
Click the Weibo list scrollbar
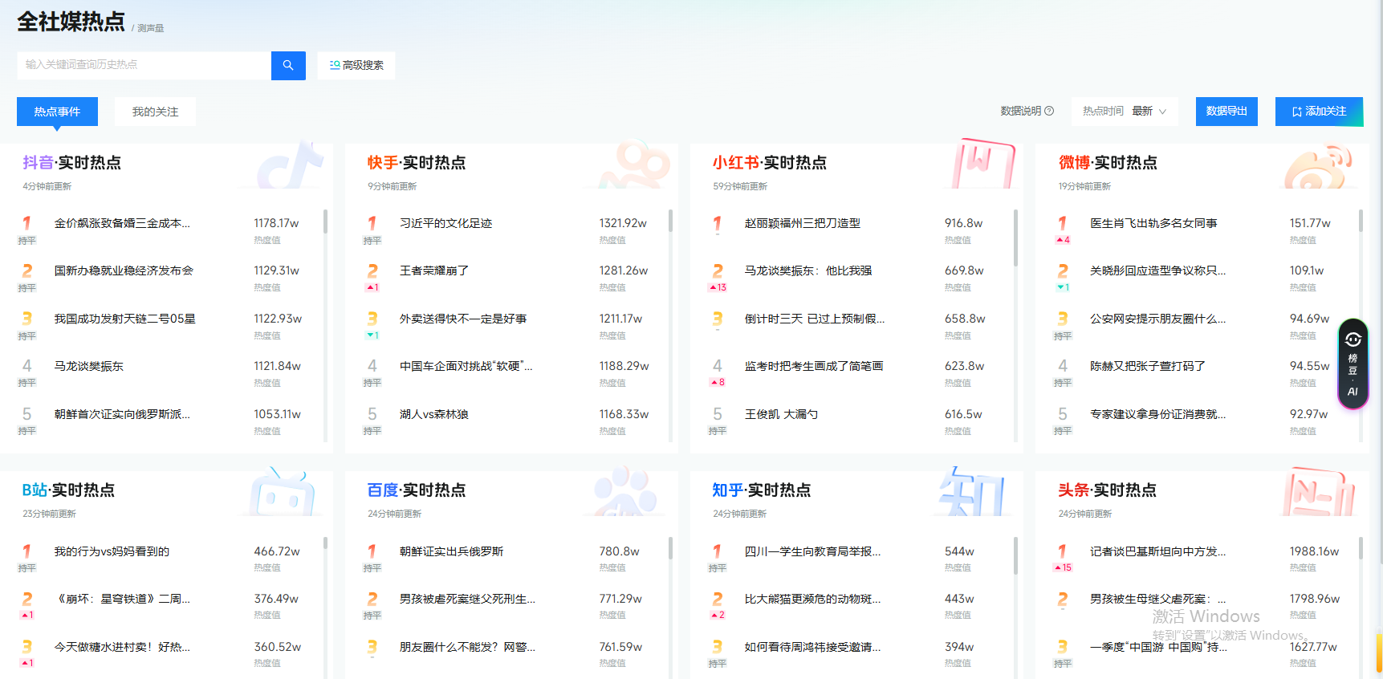[x=1361, y=222]
